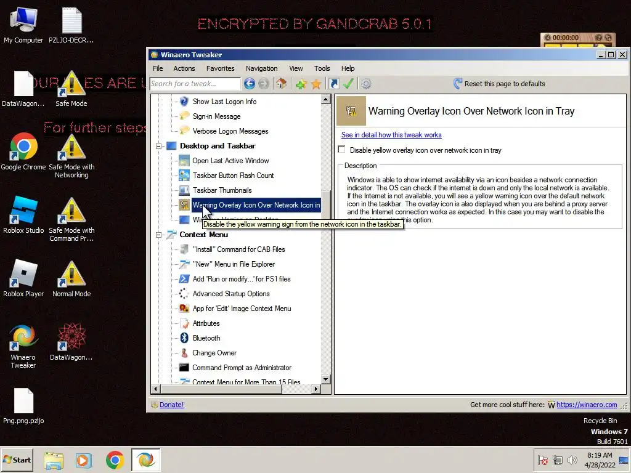Image resolution: width=631 pixels, height=473 pixels.
Task: Select Verbose Logon Messages in the tree
Action: click(230, 131)
